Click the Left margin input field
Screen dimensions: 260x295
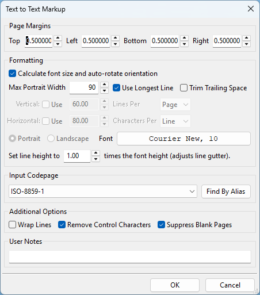[x=95, y=41]
